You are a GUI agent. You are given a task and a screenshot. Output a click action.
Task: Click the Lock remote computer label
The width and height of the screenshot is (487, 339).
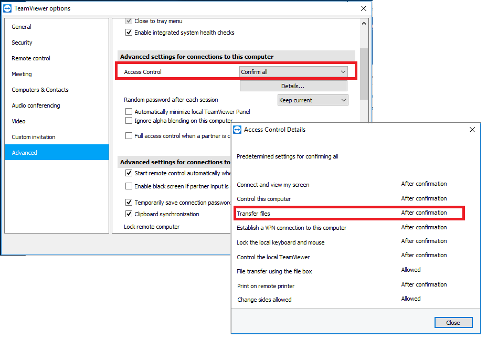152,227
